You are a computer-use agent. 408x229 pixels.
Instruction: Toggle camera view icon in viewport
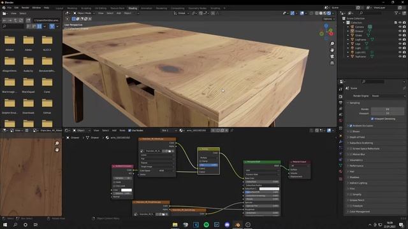(332, 57)
